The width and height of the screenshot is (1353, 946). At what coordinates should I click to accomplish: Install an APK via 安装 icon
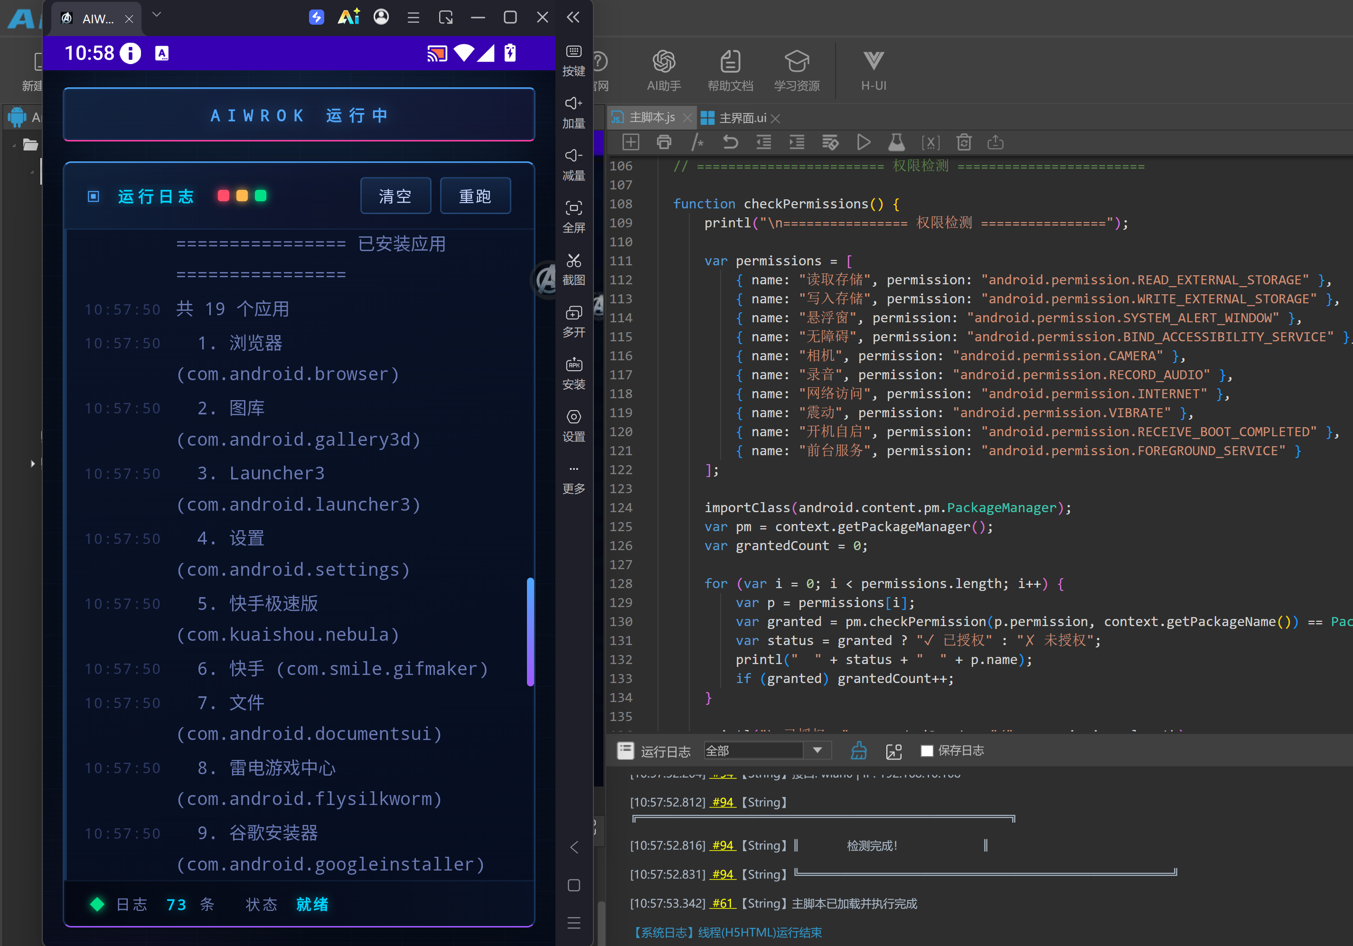coord(573,374)
